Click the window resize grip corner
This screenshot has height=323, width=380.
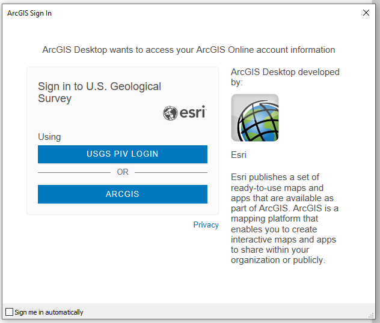point(371,315)
